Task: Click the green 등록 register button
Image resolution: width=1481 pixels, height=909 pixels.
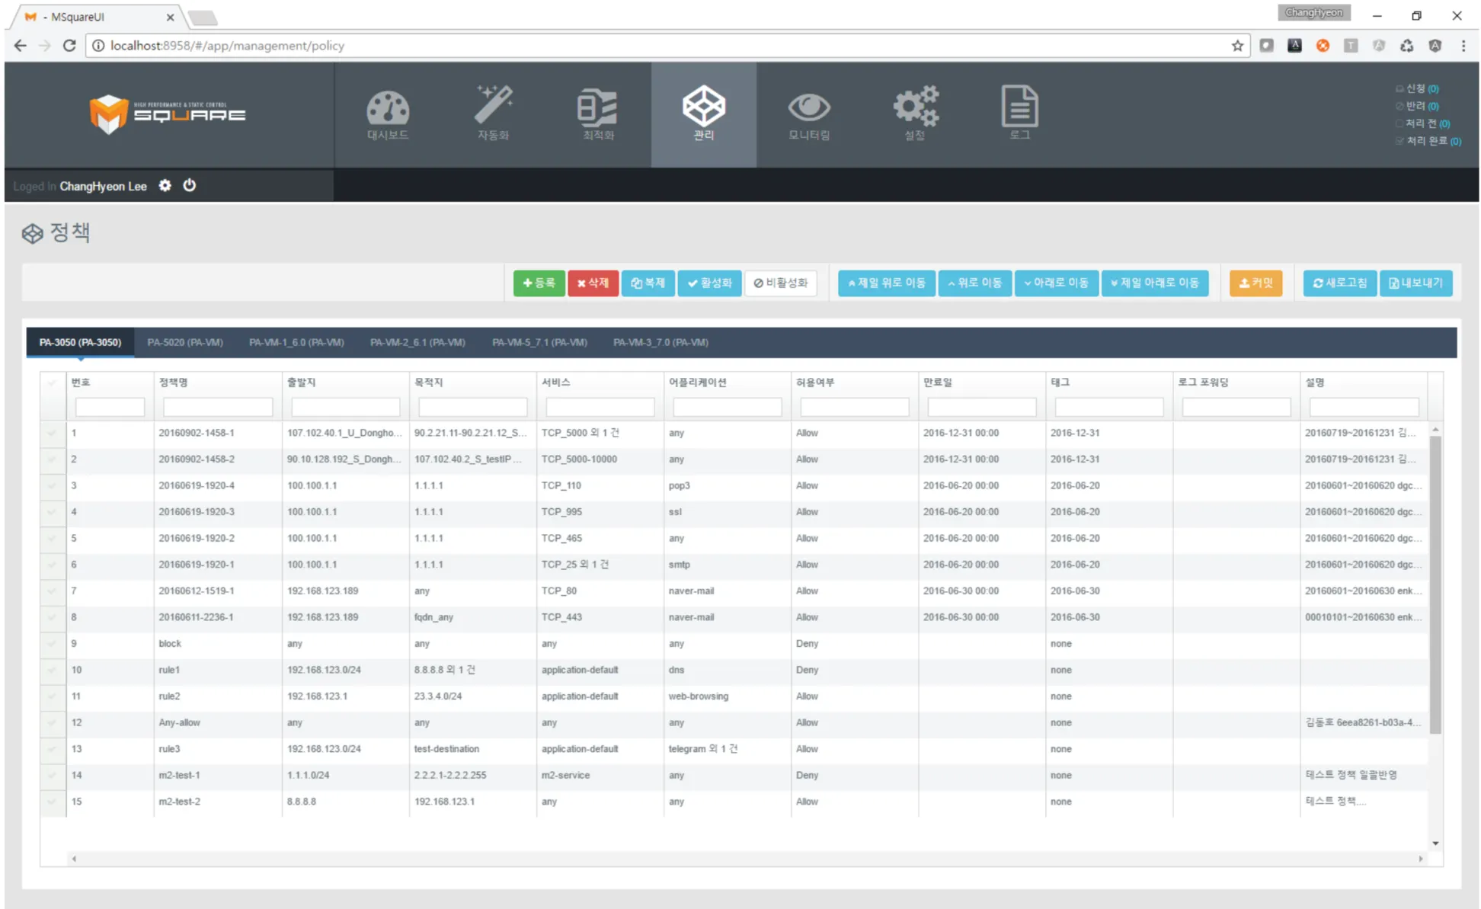Action: click(x=539, y=283)
